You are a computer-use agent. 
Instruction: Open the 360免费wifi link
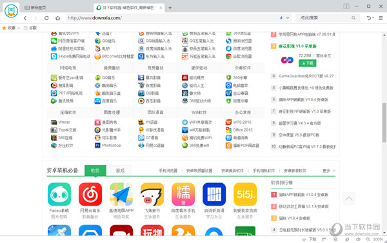click(199, 146)
